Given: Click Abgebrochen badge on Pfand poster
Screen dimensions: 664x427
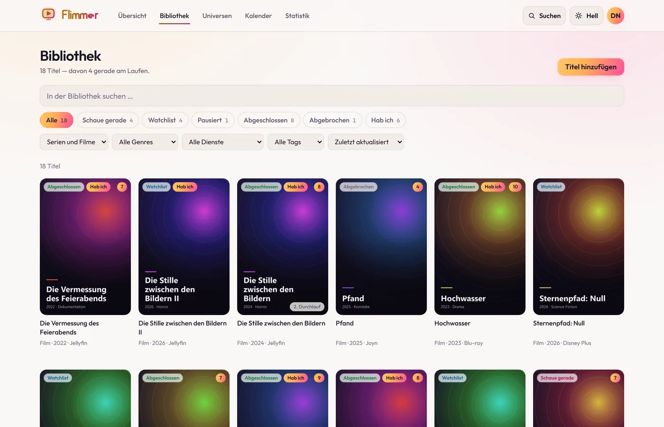Looking at the screenshot, I should pos(359,187).
